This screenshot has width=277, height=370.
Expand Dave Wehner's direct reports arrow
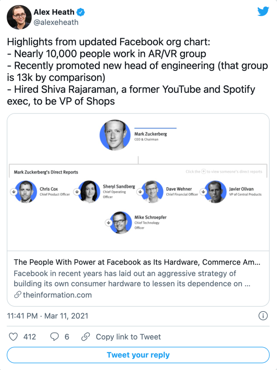tap(140, 192)
